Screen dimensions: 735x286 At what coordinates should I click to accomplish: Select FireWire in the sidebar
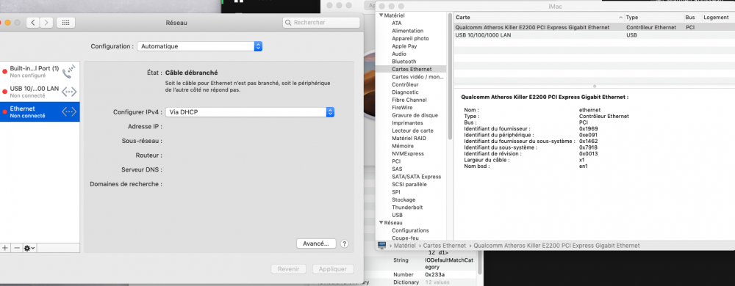402,108
